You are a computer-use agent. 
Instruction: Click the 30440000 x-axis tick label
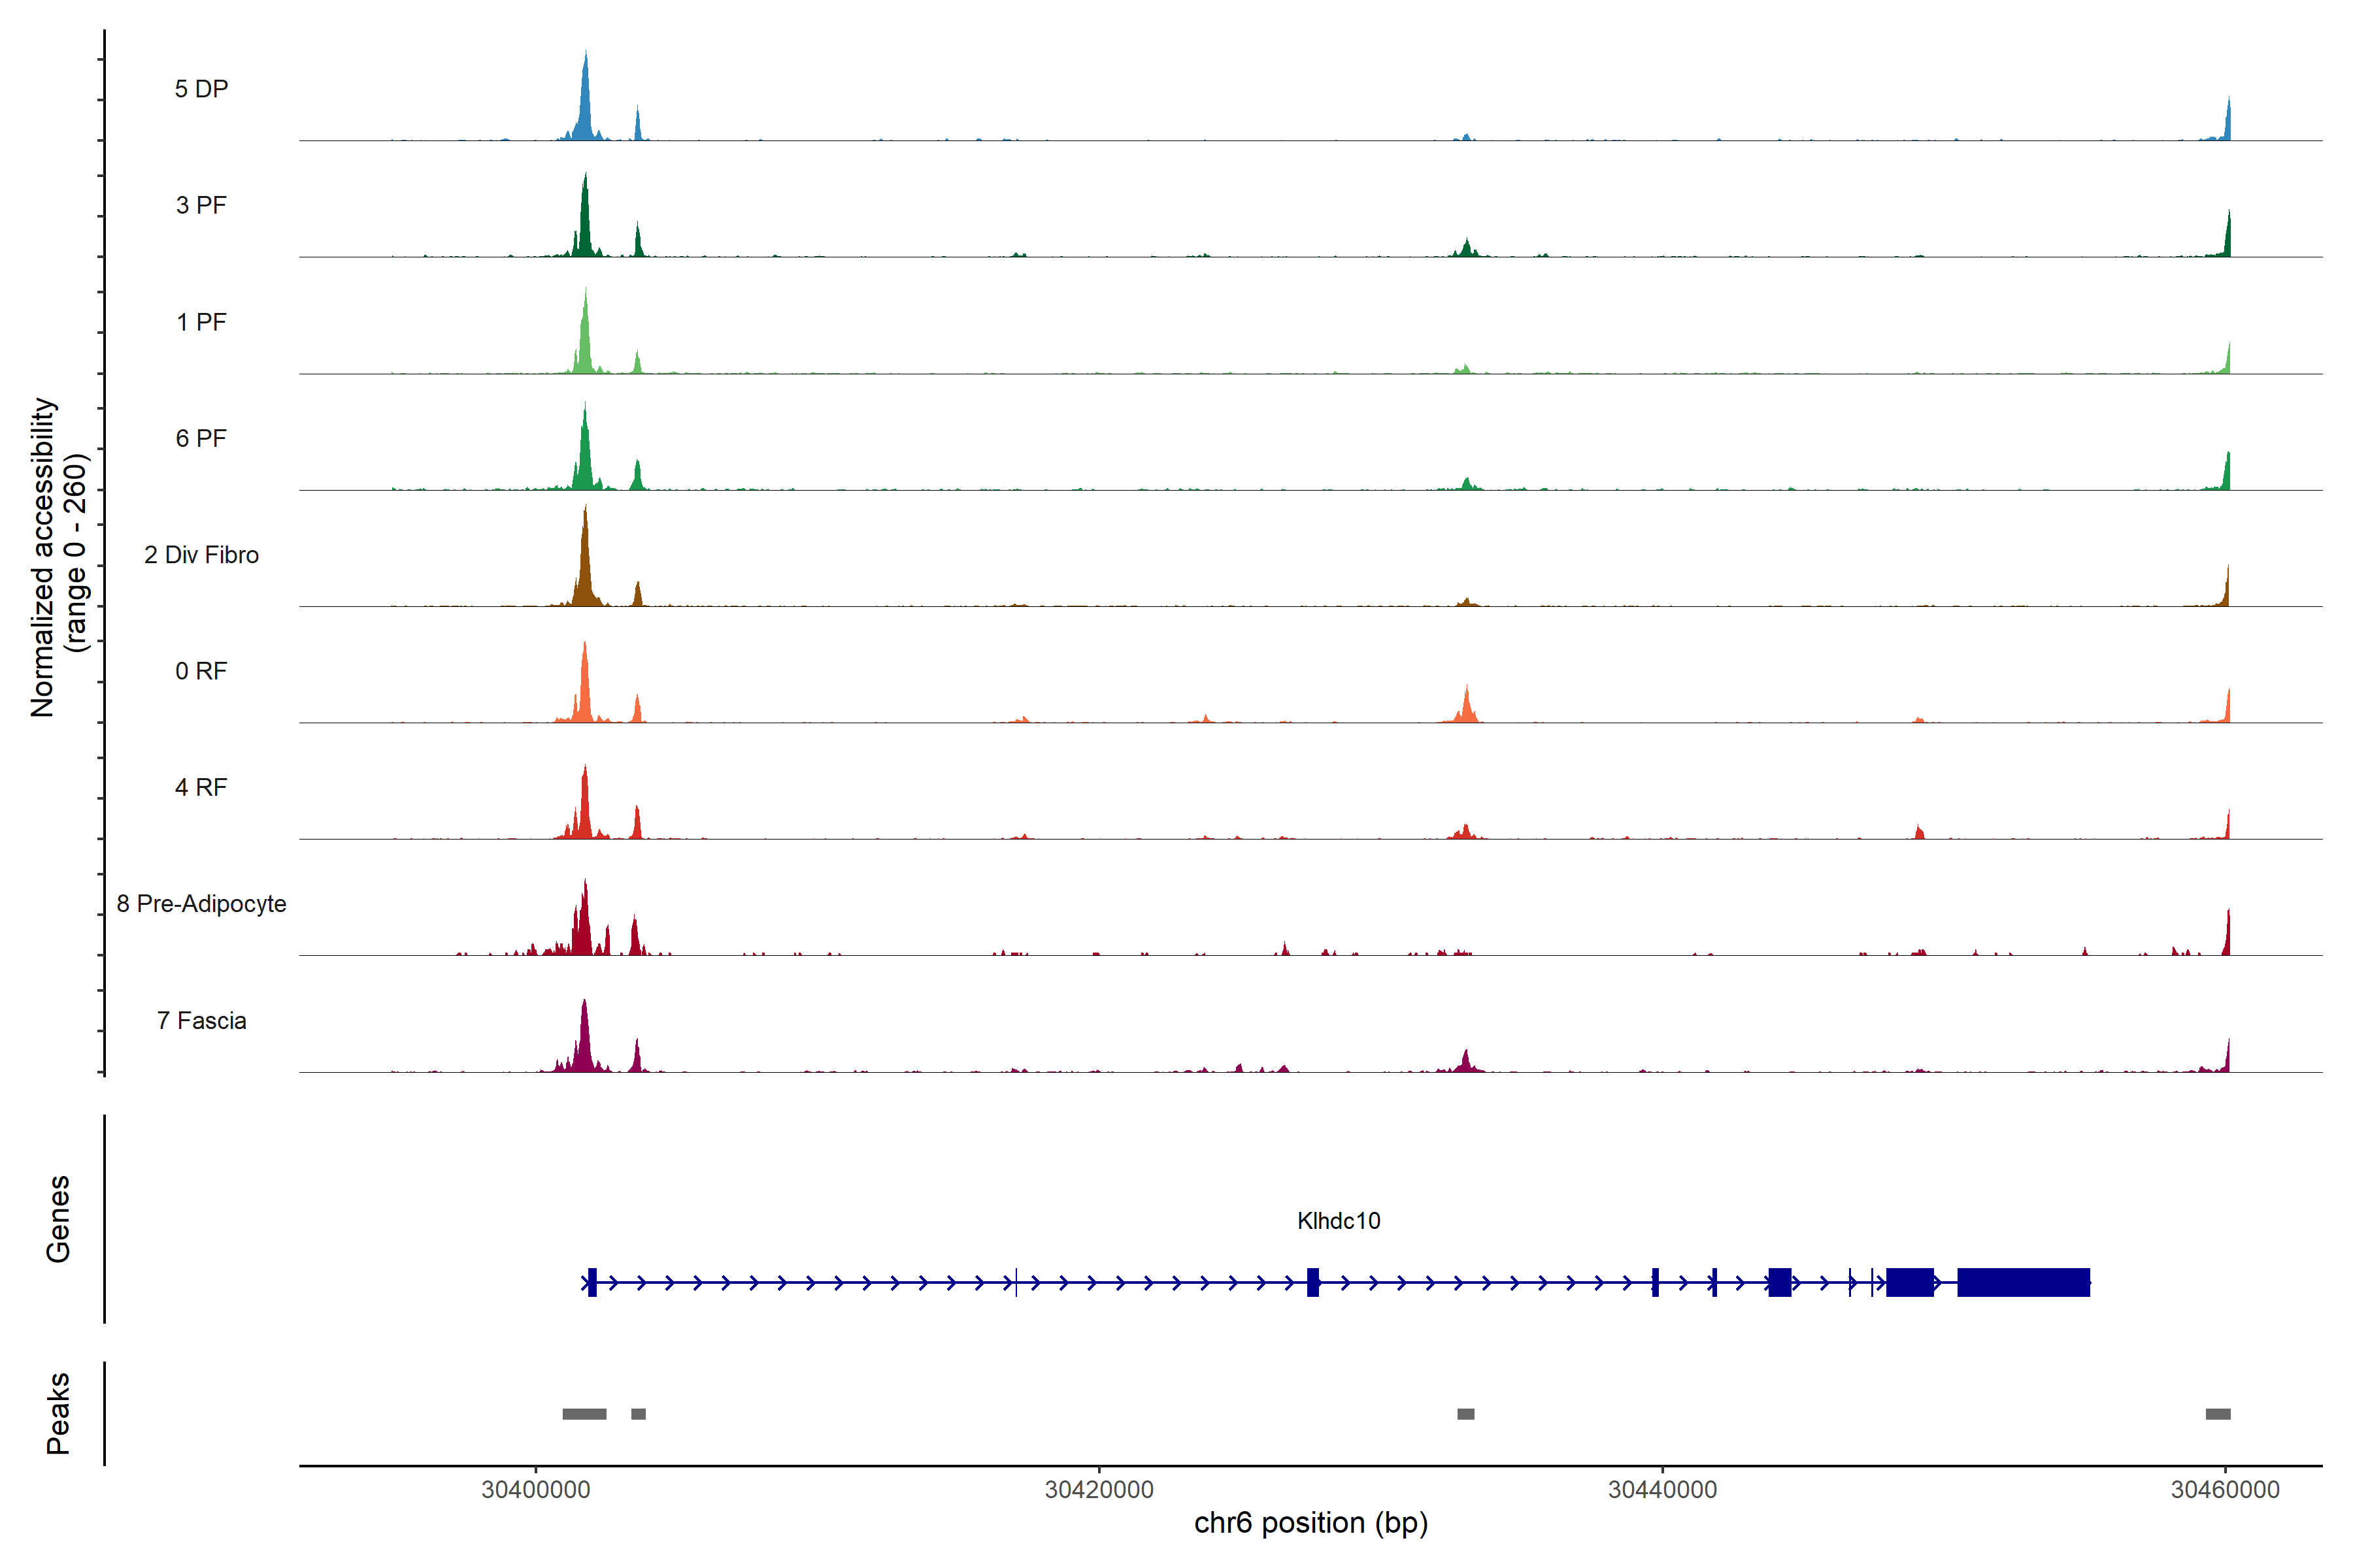[x=1661, y=1490]
